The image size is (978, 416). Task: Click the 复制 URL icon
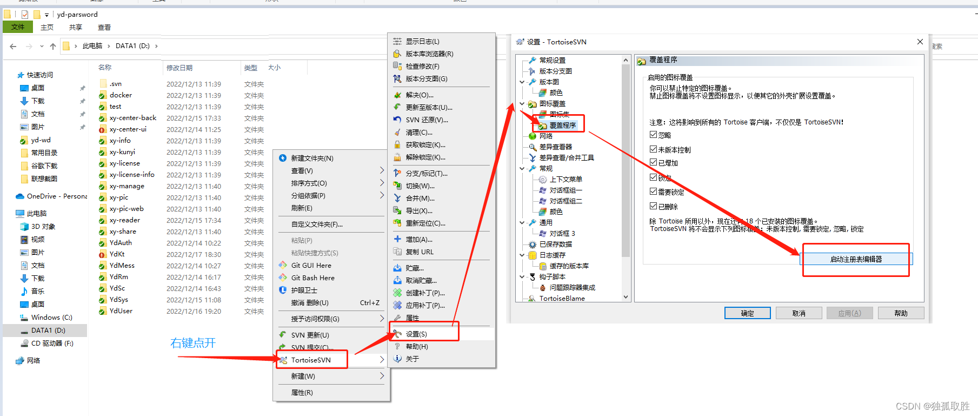coord(397,252)
